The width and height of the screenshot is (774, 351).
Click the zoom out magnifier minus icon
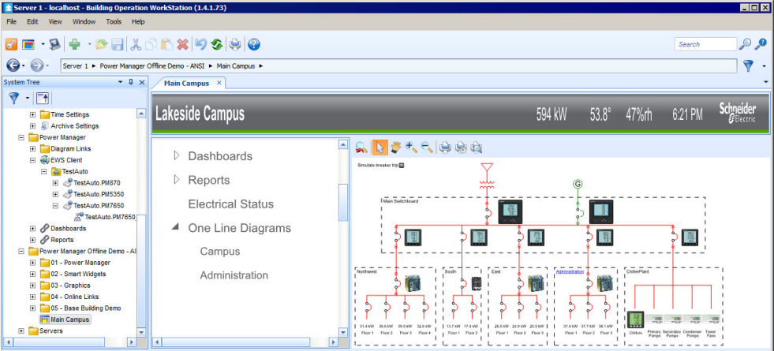coord(427,147)
